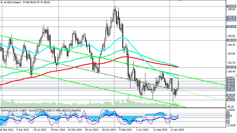Select the 110.00 price level label

[x=231, y=6]
